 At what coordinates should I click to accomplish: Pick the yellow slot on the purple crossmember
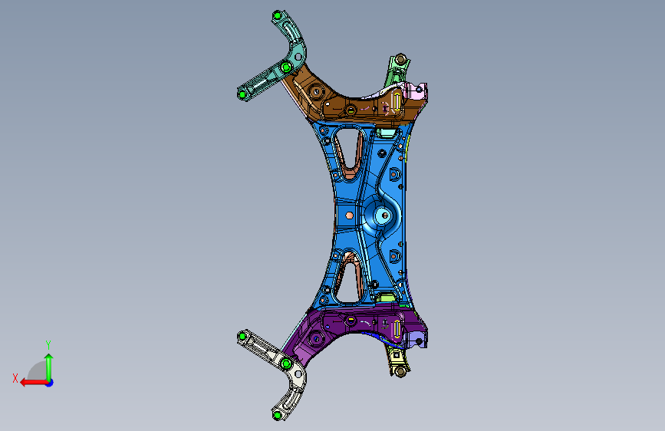397,329
